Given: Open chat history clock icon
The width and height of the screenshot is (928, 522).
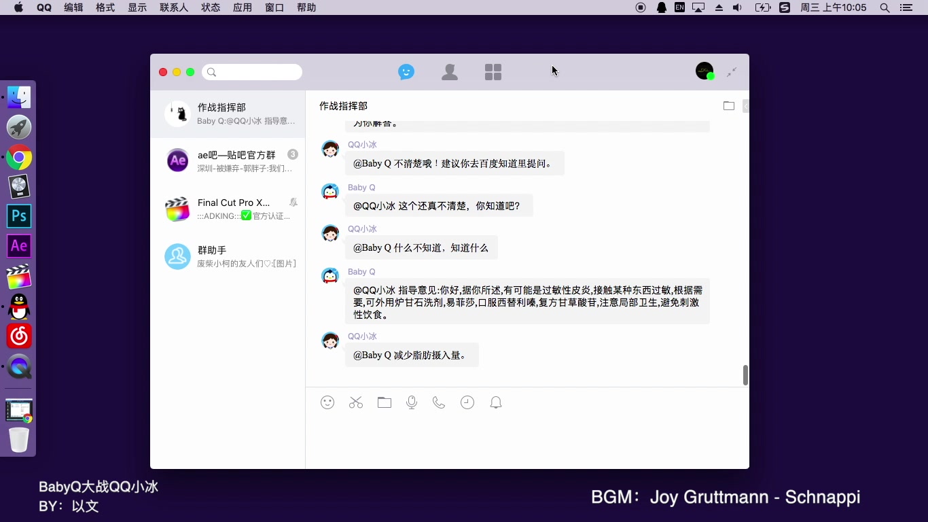Looking at the screenshot, I should [x=467, y=402].
